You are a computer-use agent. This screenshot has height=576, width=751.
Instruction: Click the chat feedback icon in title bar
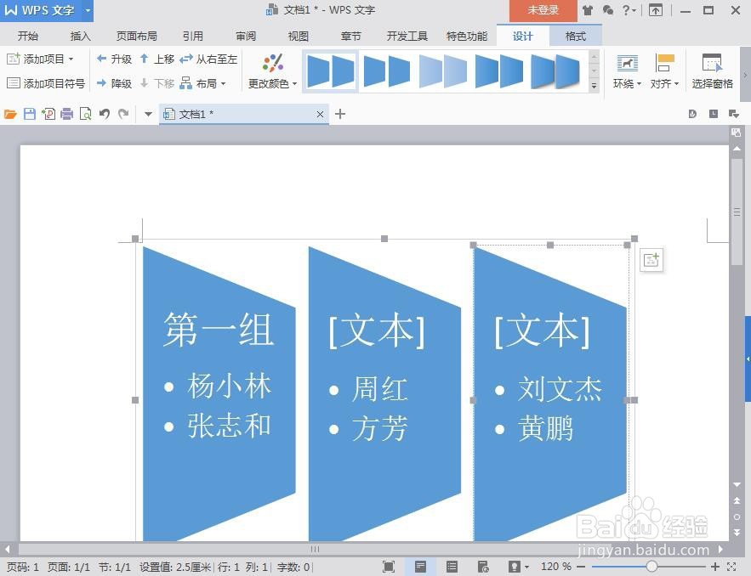608,10
